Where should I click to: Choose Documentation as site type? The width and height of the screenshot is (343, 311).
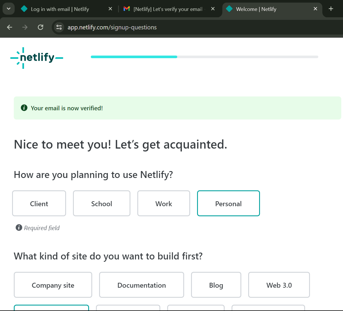(141, 285)
